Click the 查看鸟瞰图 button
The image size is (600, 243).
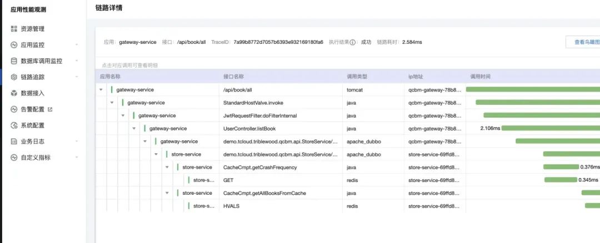click(x=583, y=42)
